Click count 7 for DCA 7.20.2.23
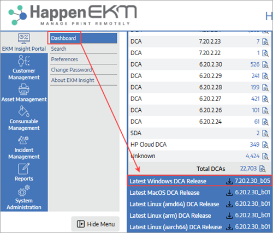Screen dimensions: 273x233 [258, 41]
